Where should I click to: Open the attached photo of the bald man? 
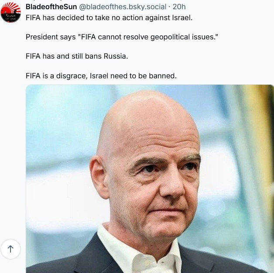[150, 179]
